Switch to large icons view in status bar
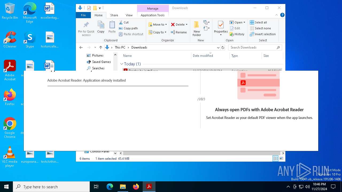The image size is (342, 192). [281, 158]
